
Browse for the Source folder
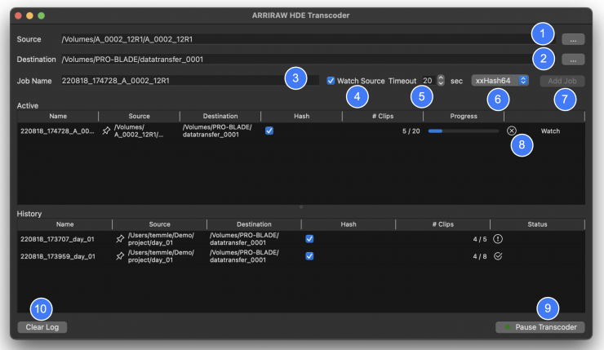coord(573,38)
